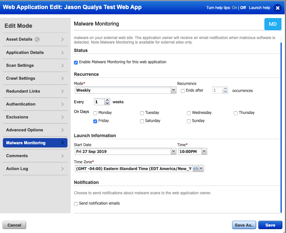The width and height of the screenshot is (286, 233).
Task: Enable the Send notification emails checkbox
Action: [76, 204]
